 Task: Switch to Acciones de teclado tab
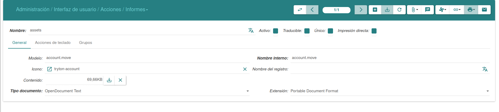click(53, 43)
